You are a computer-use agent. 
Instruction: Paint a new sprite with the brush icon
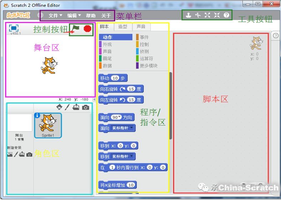(67, 107)
